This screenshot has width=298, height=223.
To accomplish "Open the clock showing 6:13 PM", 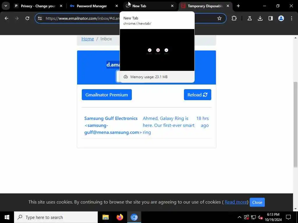I will [273, 217].
